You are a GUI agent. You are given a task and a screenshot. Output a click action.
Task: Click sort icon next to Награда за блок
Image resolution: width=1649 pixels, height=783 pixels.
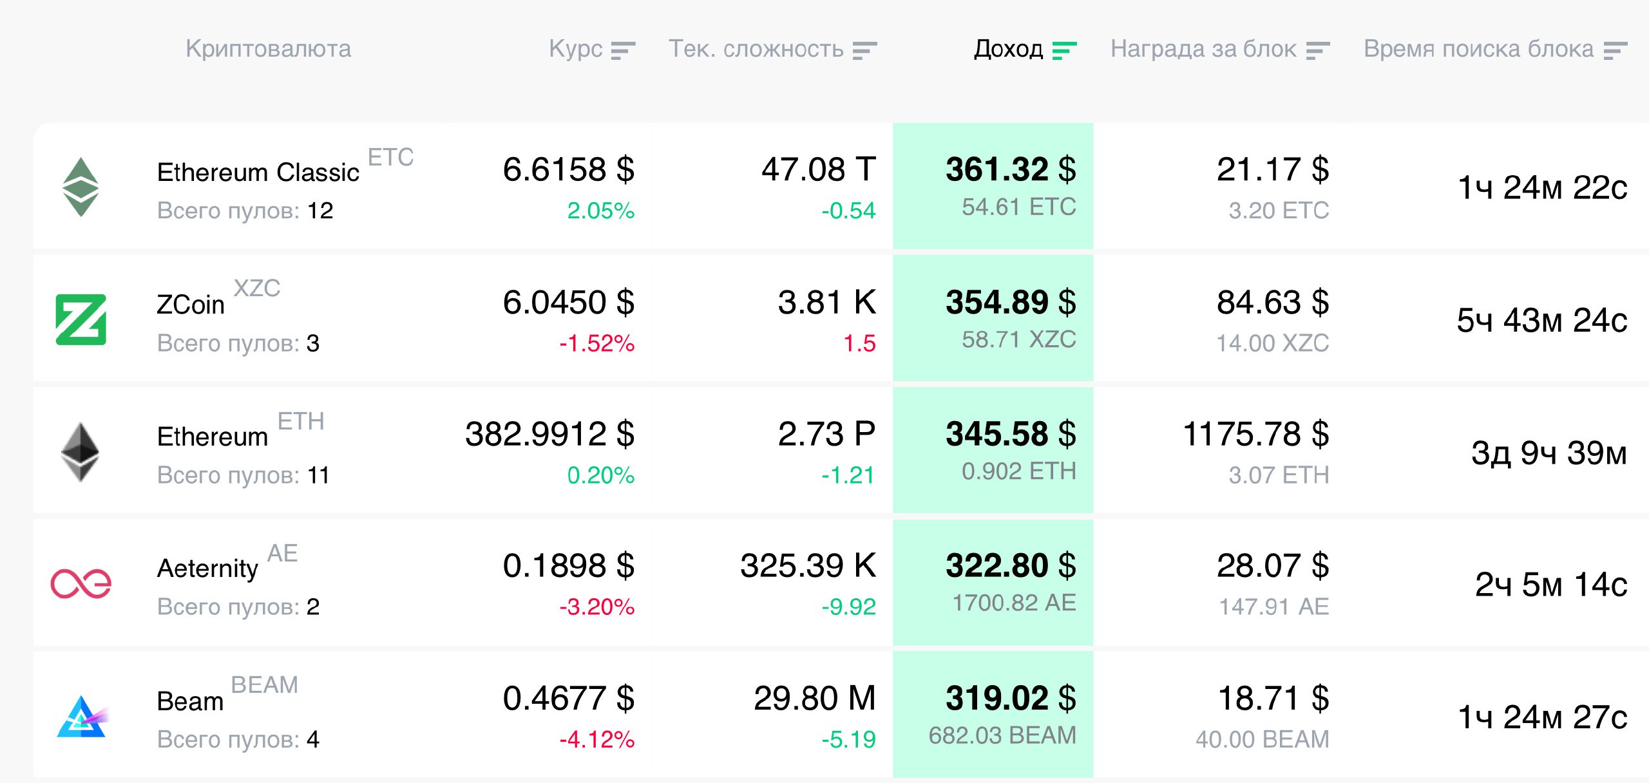[x=1318, y=50]
